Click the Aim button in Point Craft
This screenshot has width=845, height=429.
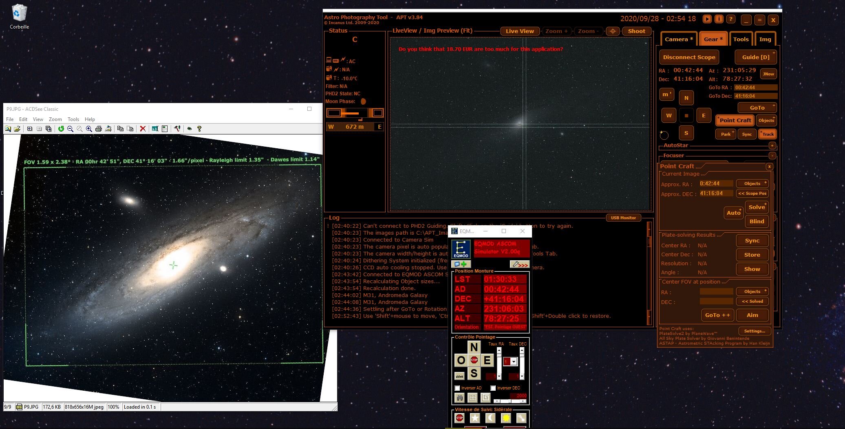pos(752,315)
